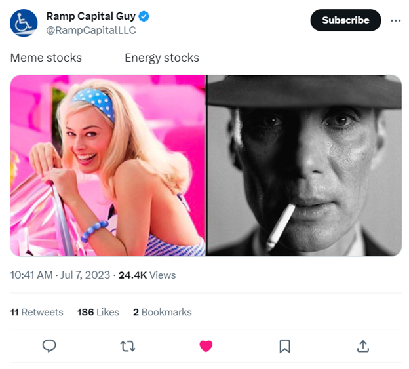Retweet using the arrows icon
Viewport: 409px width, 369px height.
pyautogui.click(x=128, y=345)
